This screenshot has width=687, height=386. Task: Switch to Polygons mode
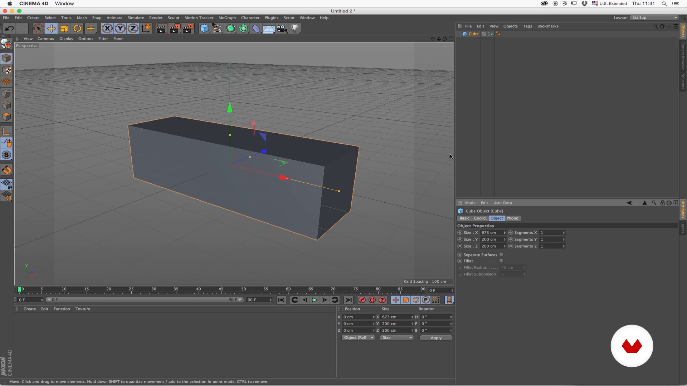(6, 117)
